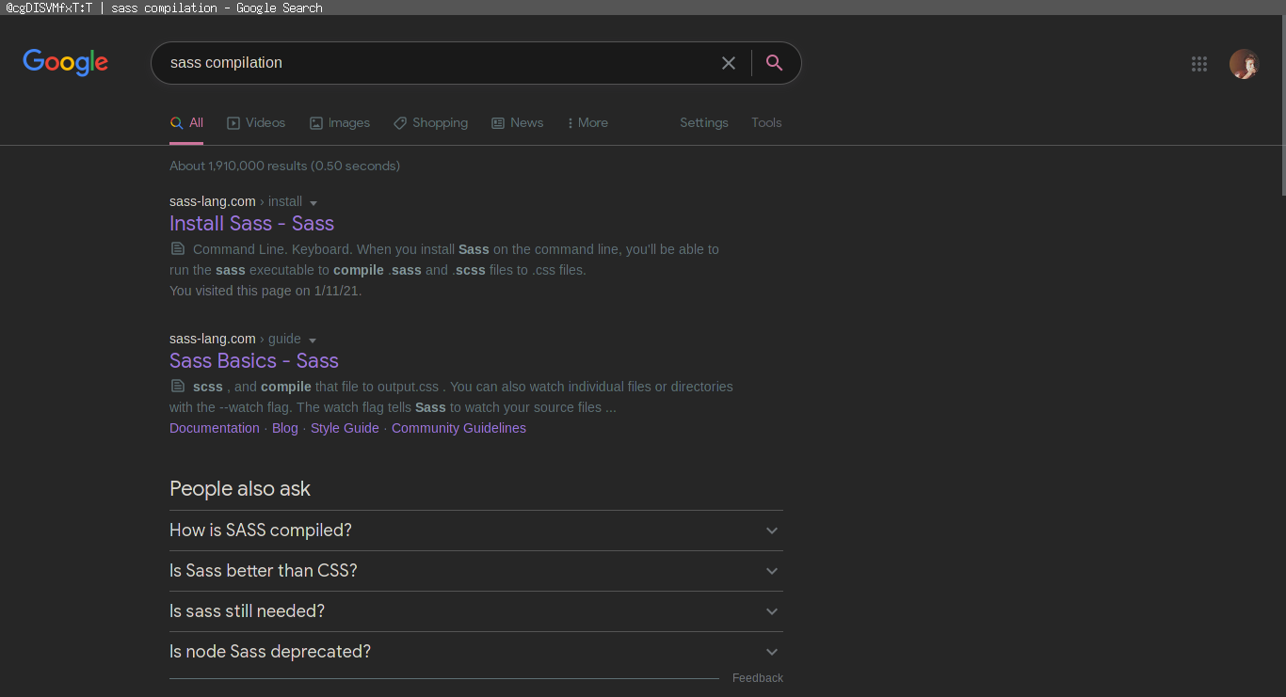Open dropdown arrow next to sass-lang.com install
Screen dimensions: 1286x697
pos(313,203)
